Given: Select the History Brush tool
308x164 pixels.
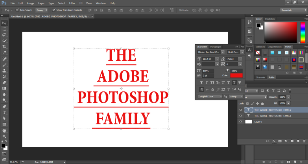Looking at the screenshot, I should tap(4, 77).
